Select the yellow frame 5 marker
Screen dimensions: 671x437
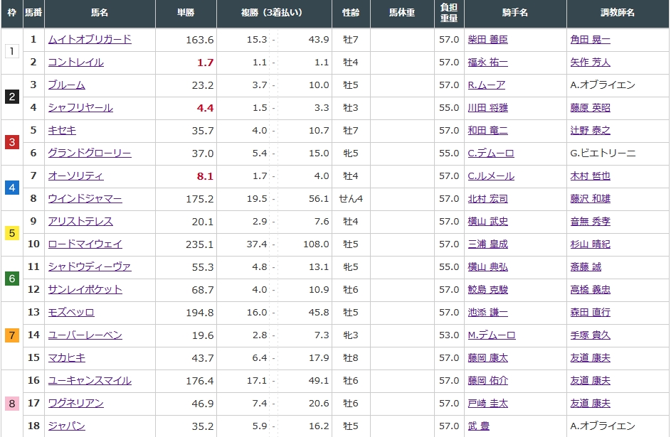11,233
